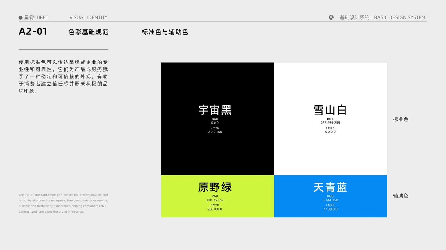Click the CMYK value 0 0 0 100

[215, 132]
